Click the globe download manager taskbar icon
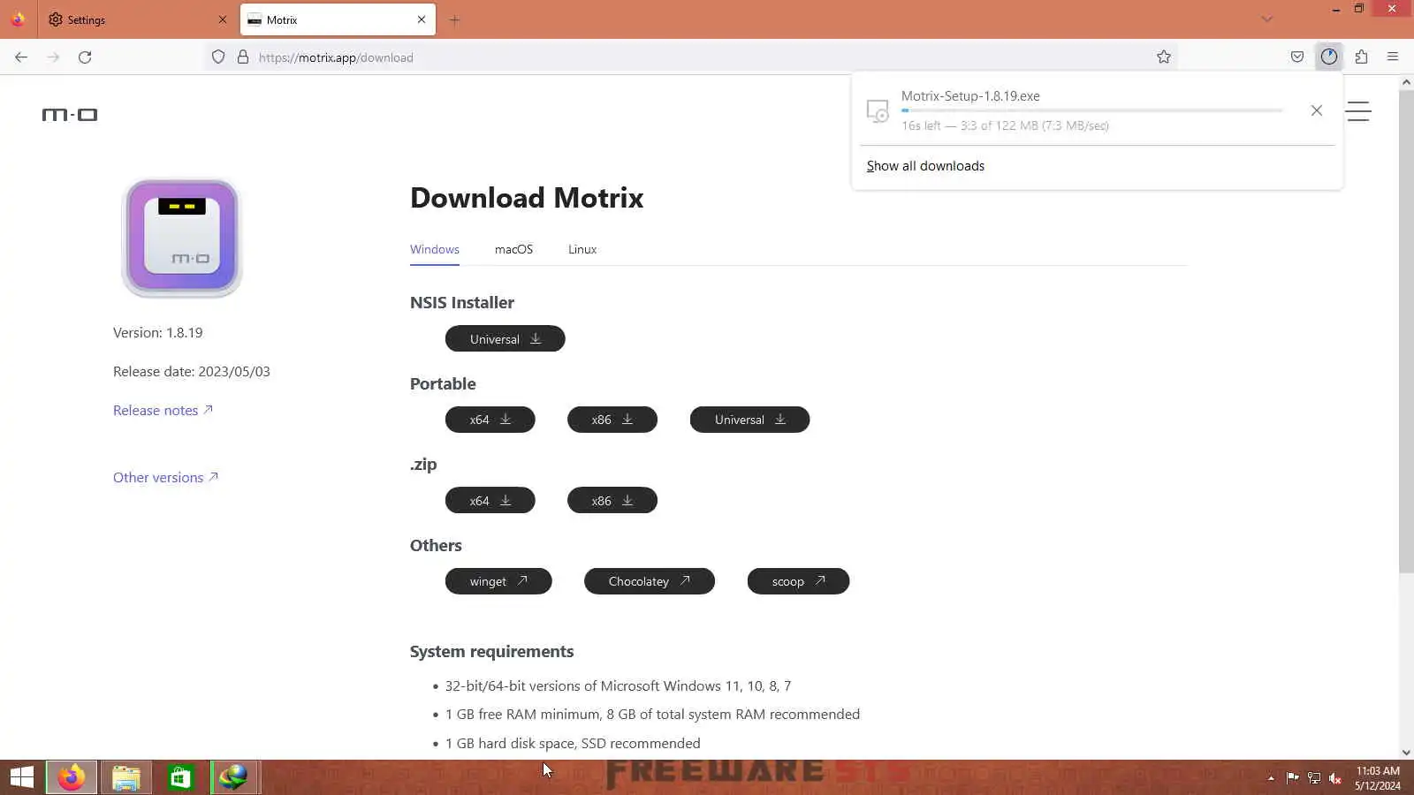Image resolution: width=1414 pixels, height=795 pixels. (x=234, y=777)
